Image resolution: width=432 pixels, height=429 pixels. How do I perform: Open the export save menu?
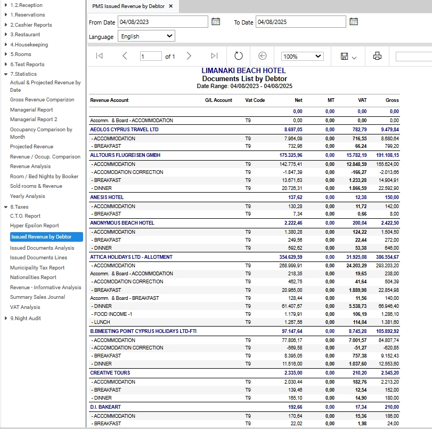[x=348, y=57]
